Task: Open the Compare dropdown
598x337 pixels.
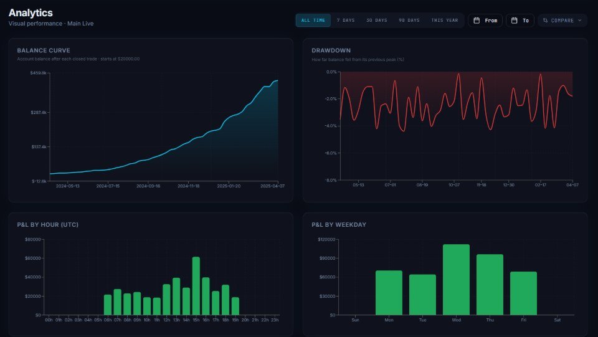Action: (562, 21)
